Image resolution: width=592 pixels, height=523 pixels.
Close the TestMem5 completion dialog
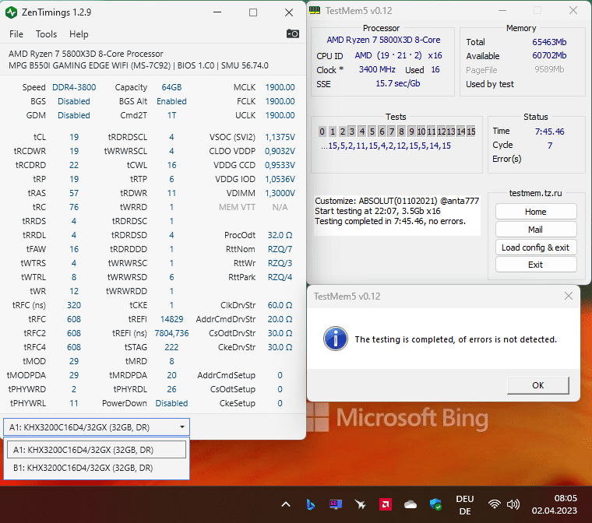[x=568, y=297]
